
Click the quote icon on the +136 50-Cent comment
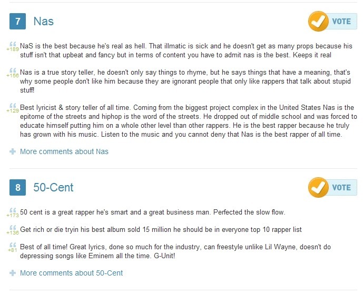13,228
